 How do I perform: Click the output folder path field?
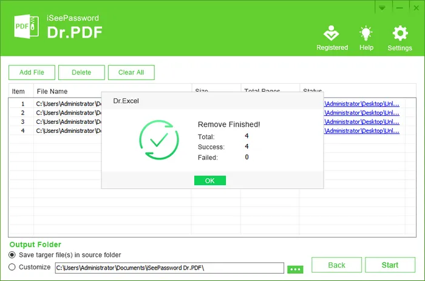click(x=169, y=268)
